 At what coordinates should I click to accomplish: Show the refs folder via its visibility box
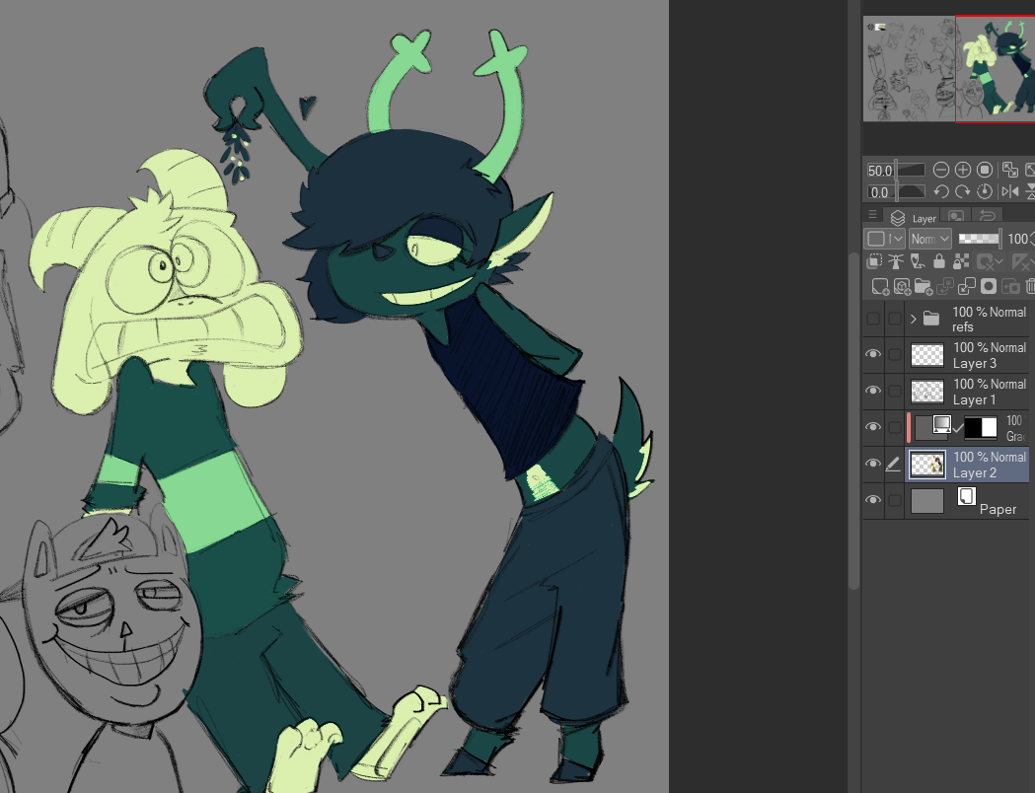[872, 319]
